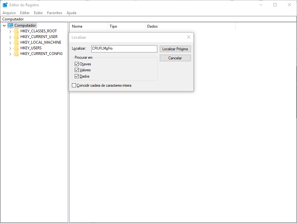Click the Registry Editor app icon in title bar
Viewport: 297px width, 223px height.
click(x=5, y=5)
